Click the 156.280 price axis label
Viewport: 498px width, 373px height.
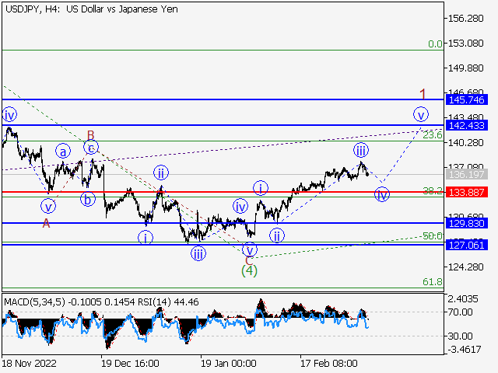point(465,19)
